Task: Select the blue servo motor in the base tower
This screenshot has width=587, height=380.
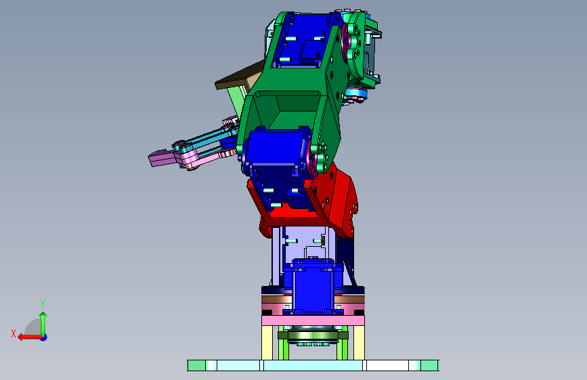Action: point(313,286)
